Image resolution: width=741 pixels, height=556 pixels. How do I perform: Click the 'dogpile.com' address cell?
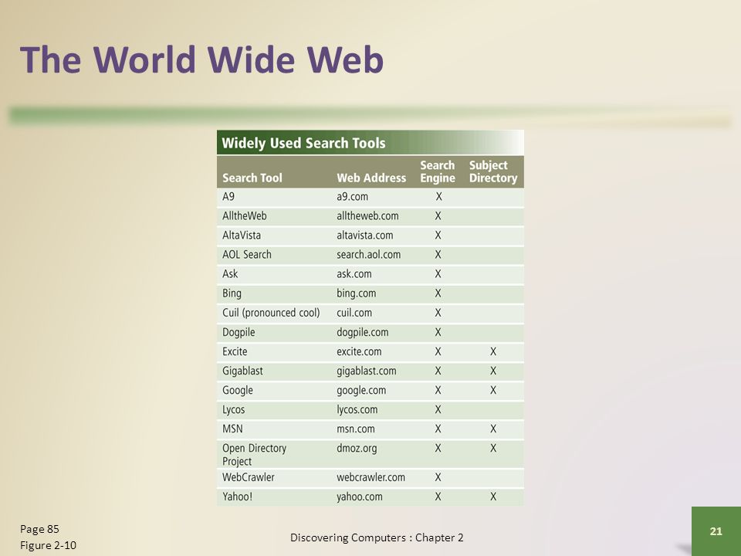363,332
